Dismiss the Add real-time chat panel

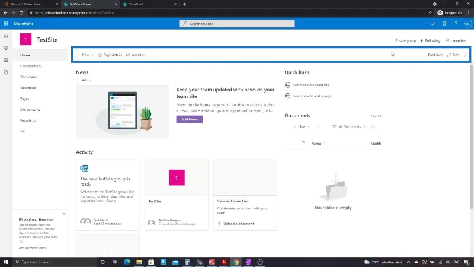pyautogui.click(x=64, y=214)
